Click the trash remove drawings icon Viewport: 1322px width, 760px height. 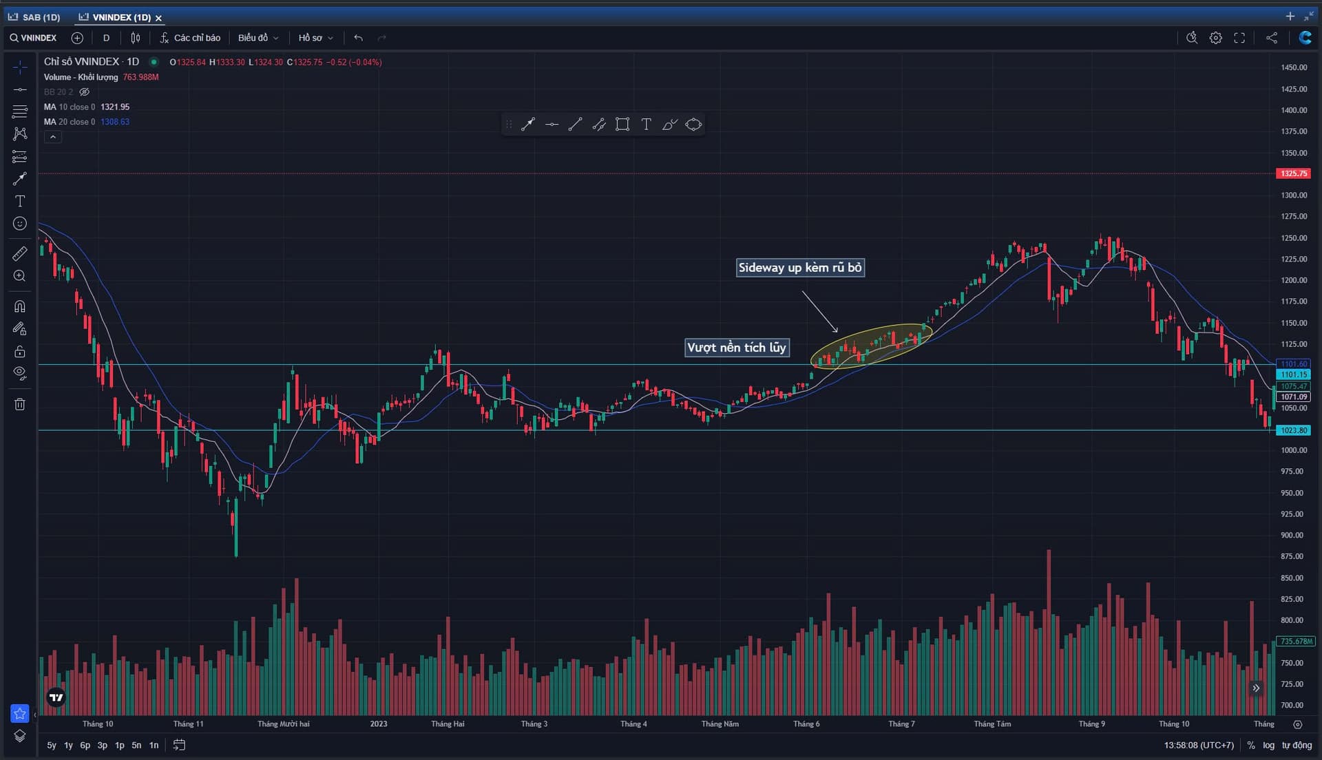(x=19, y=404)
